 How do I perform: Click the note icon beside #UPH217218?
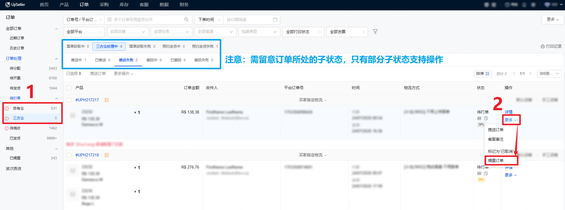[x=107, y=155]
